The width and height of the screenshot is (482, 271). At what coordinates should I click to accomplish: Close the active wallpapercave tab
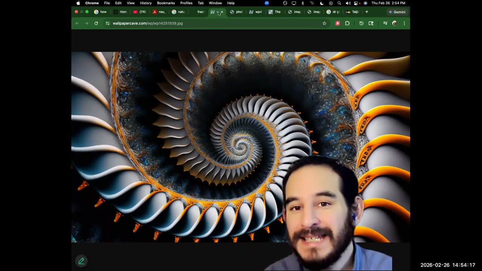click(x=222, y=12)
